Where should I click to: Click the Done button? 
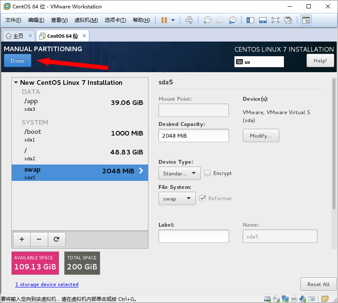click(18, 61)
